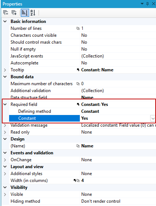Click copy icon beside Maximum number of characters
156x206 pixels.
[78, 84]
